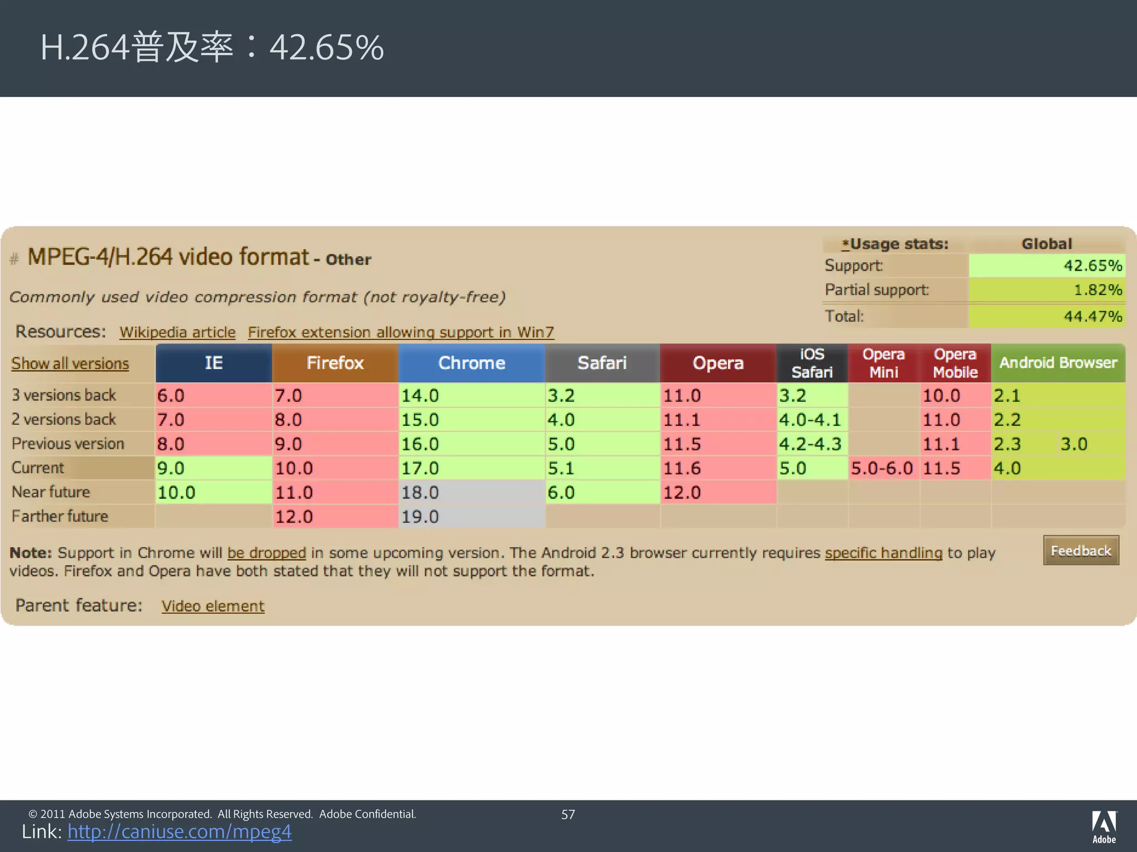Click the Support 42.65% value cell
The image size is (1137, 852).
1047,266
